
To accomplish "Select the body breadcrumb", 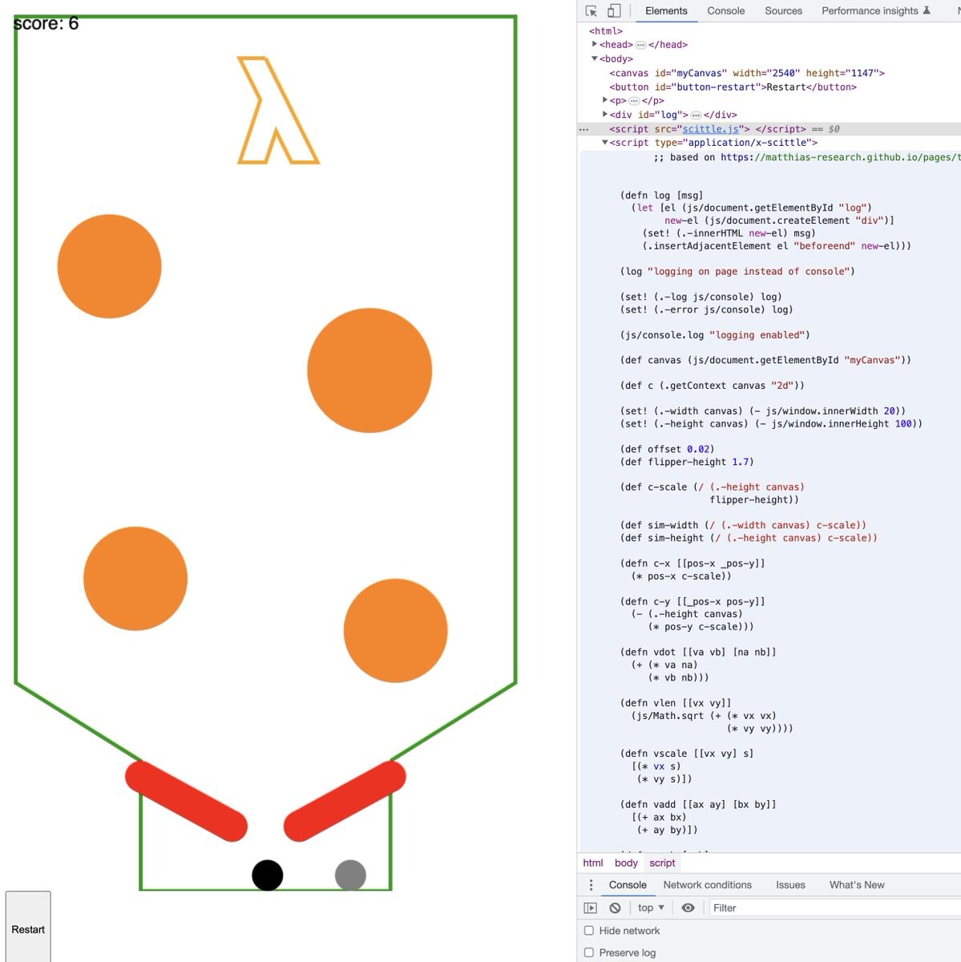I will tap(626, 863).
